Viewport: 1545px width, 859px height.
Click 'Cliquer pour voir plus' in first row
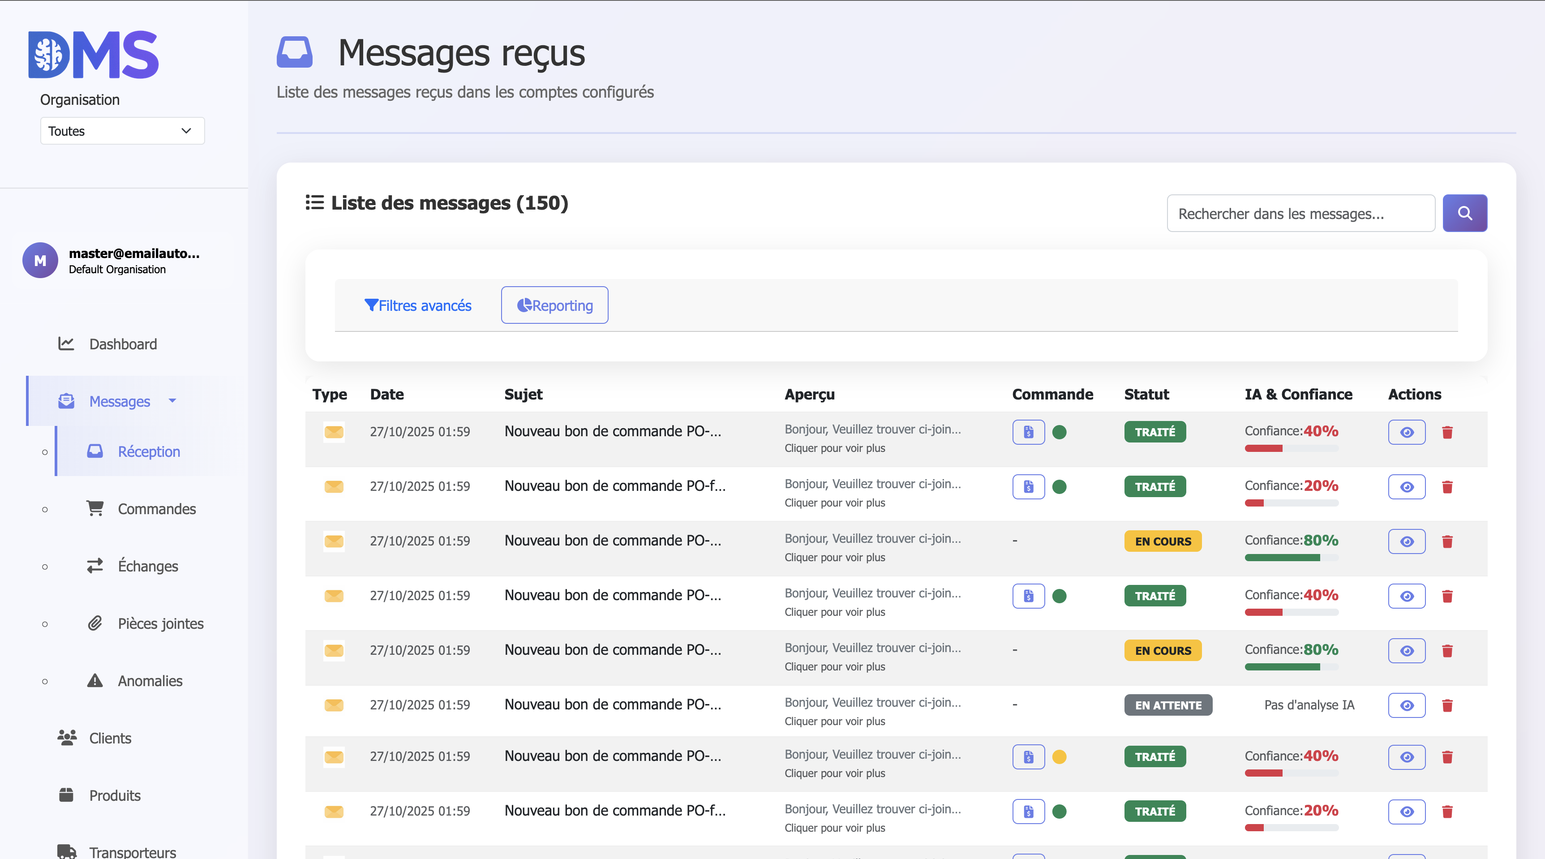point(834,448)
